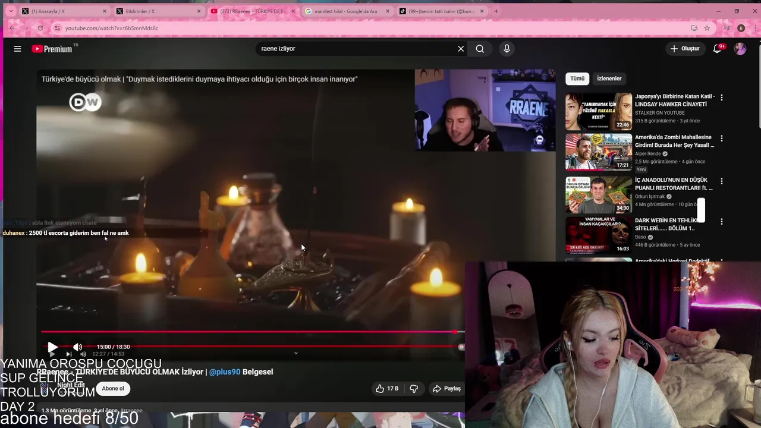Open the Orkun Işıtmak channel name
Screen dimensions: 761x428
650,197
